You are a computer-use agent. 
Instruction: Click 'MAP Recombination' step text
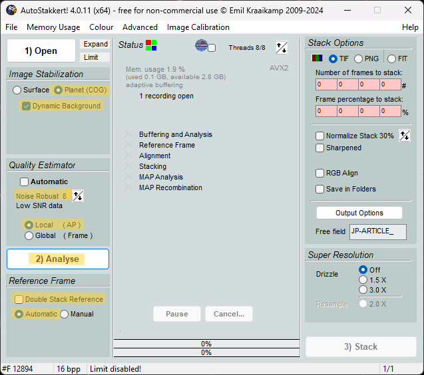(x=170, y=187)
